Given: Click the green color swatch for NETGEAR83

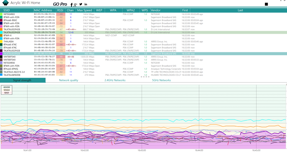Looking at the screenshot, I should tap(1, 14).
